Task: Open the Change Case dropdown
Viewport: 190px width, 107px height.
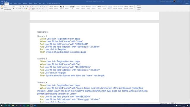Action: [28, 7]
